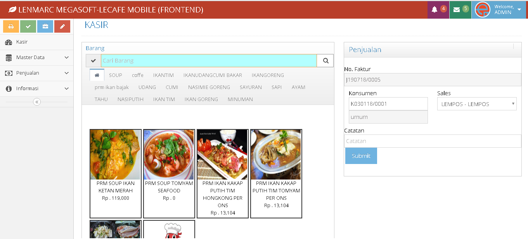Open the envelope messages icon
Image resolution: width=528 pixels, height=239 pixels.
click(x=457, y=10)
